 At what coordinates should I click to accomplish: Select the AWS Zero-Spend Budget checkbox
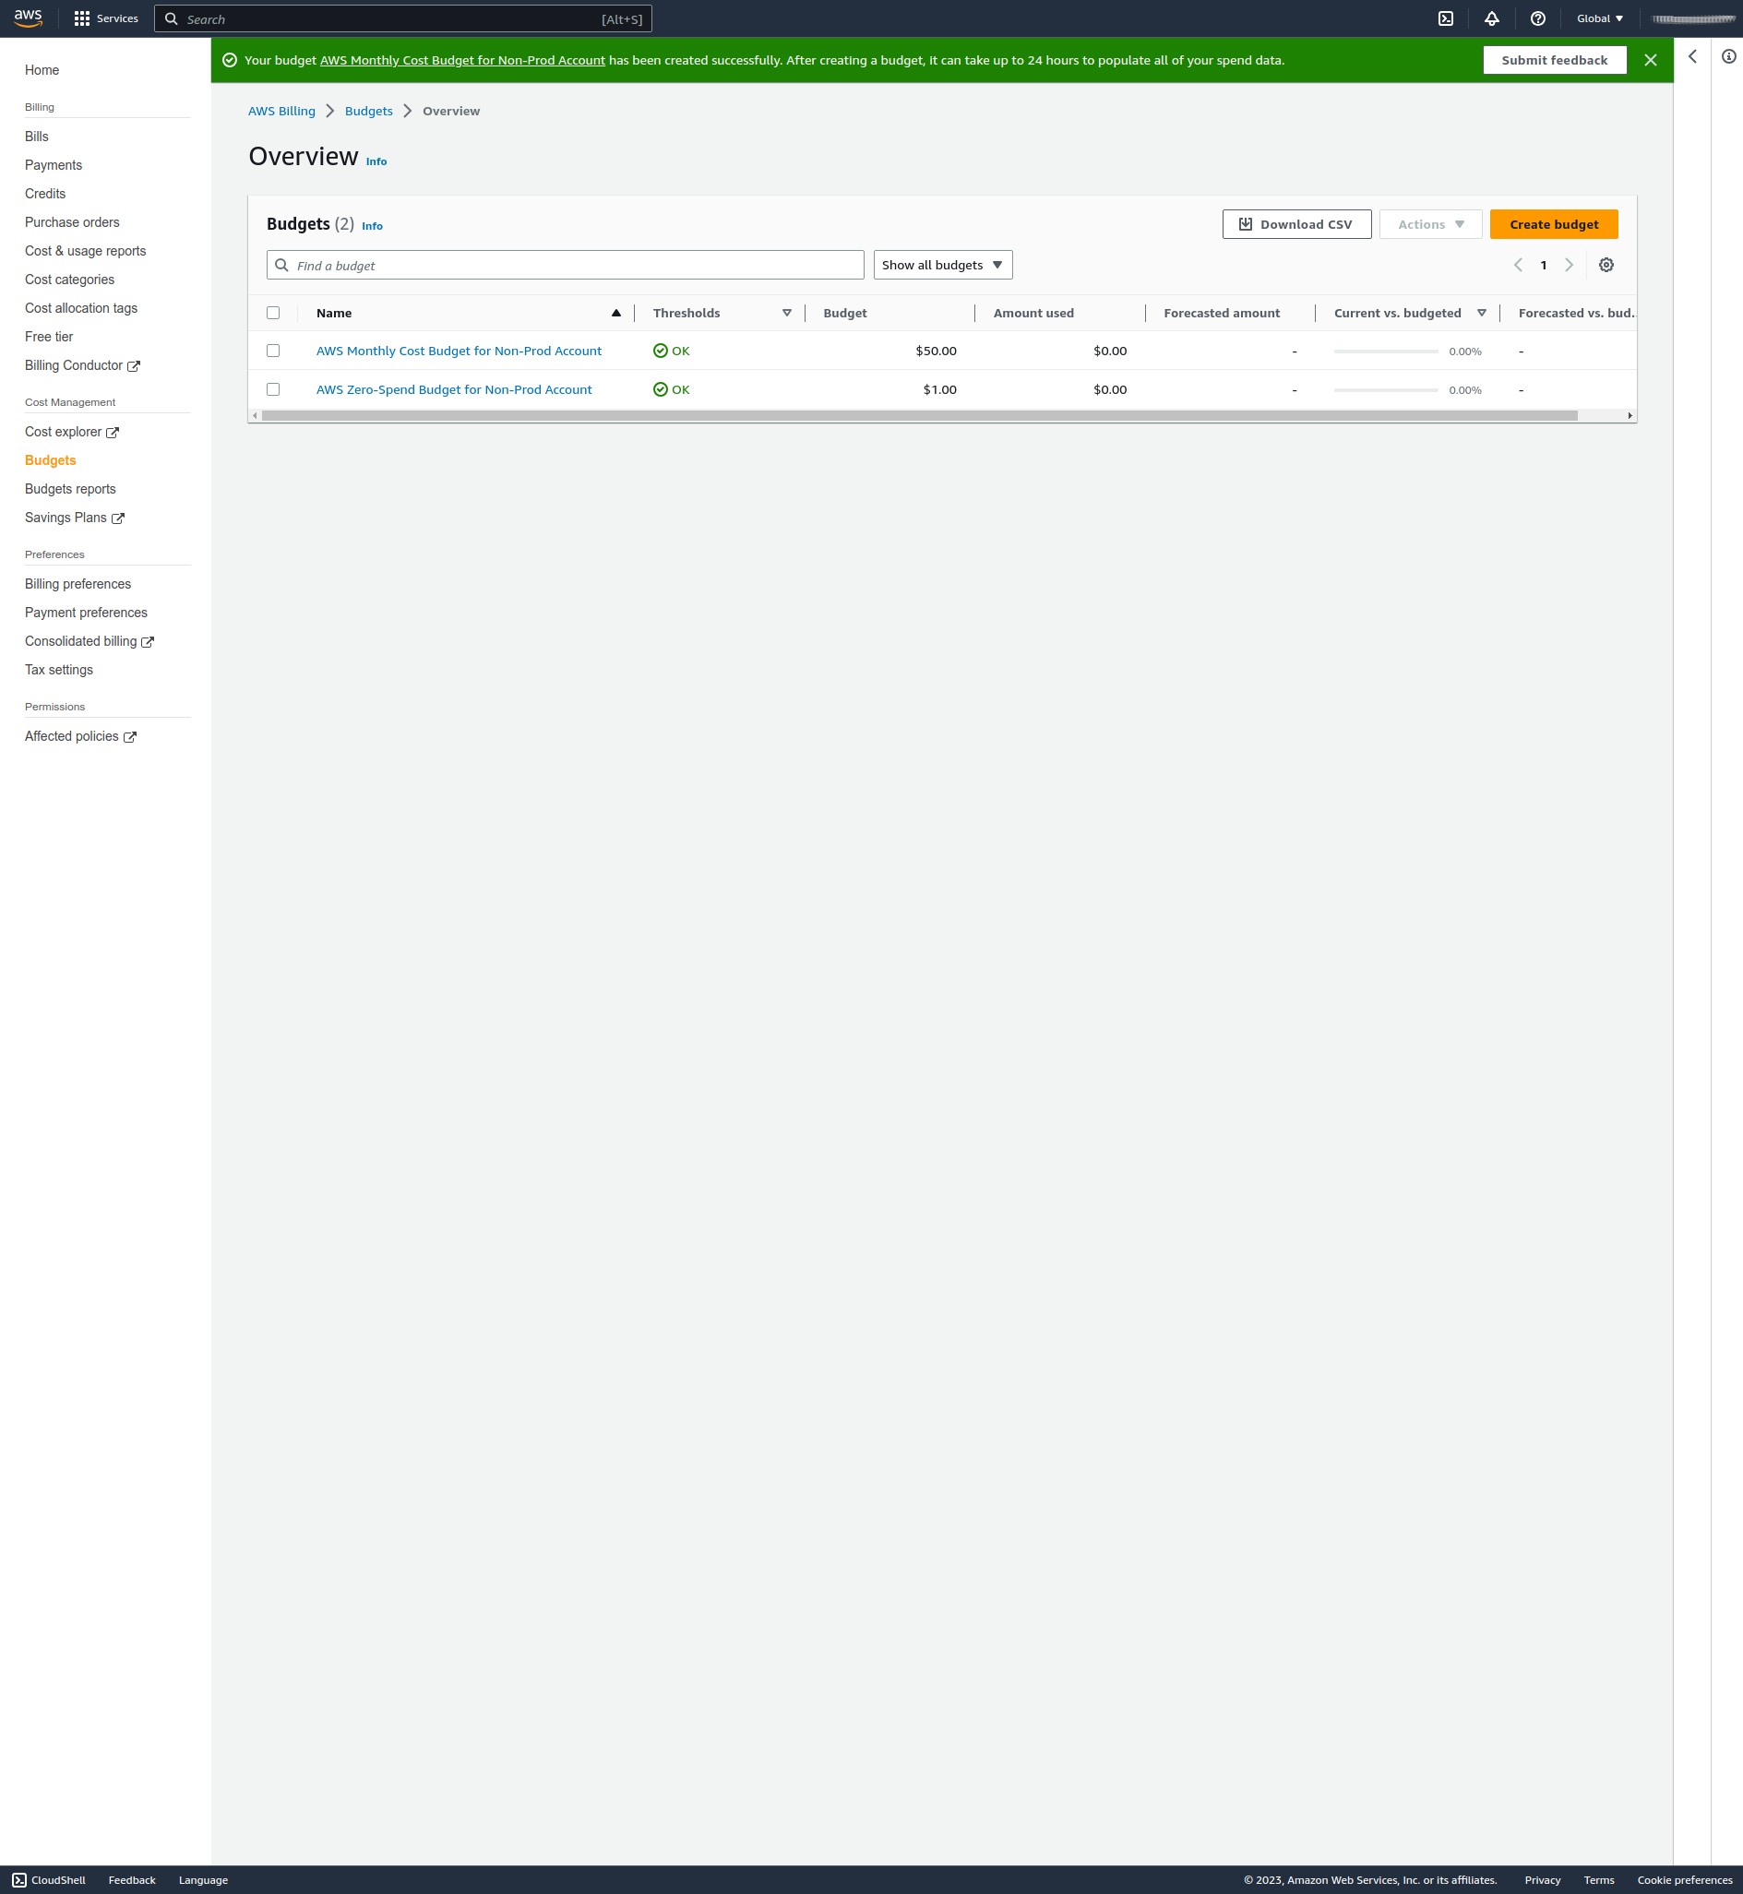273,389
